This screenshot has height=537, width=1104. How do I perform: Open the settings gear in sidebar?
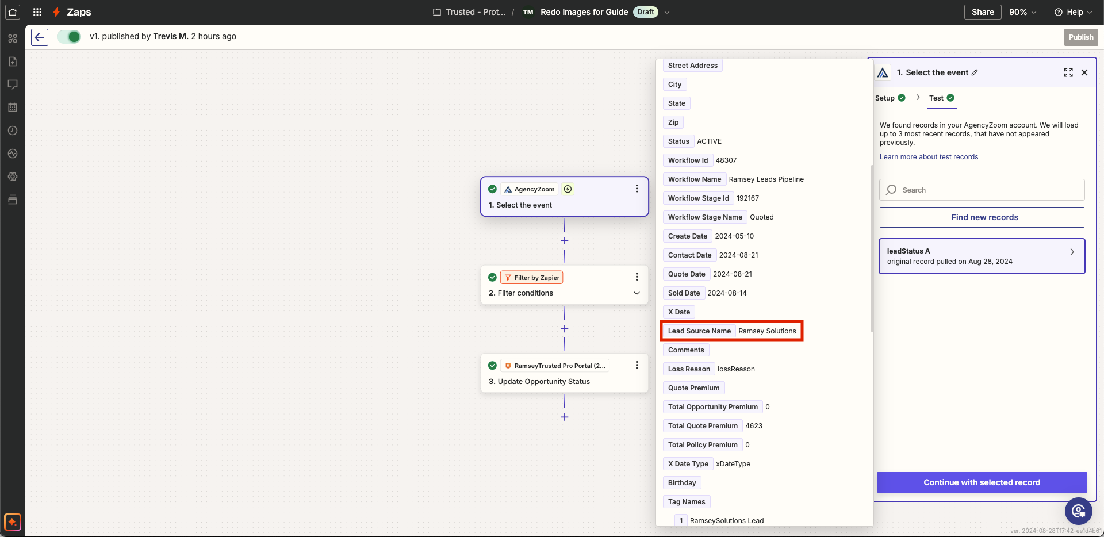[13, 177]
